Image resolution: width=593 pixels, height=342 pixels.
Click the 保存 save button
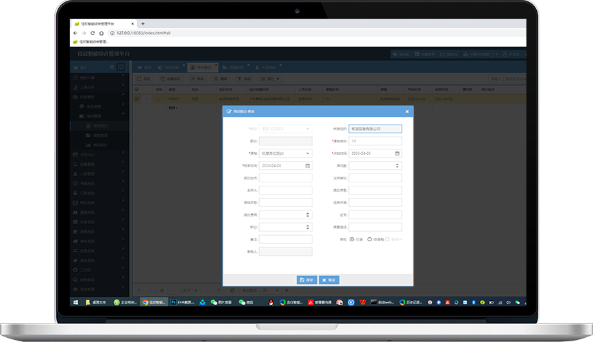[x=306, y=280]
